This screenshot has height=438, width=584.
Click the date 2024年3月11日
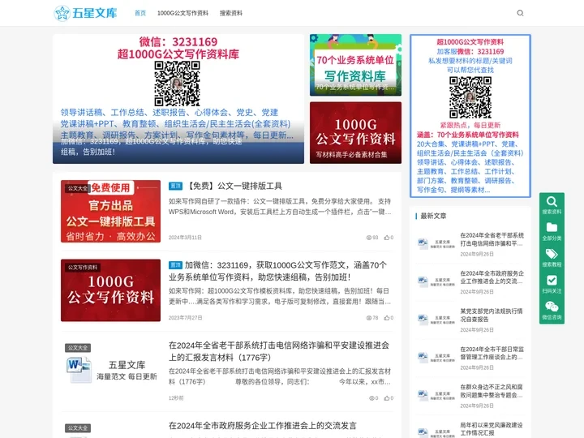click(x=185, y=237)
